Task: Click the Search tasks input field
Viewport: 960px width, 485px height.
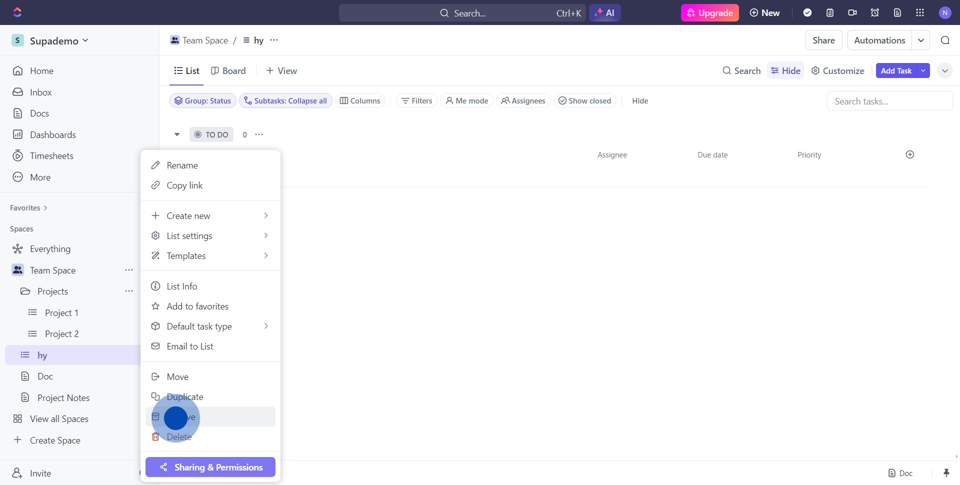Action: click(x=889, y=101)
